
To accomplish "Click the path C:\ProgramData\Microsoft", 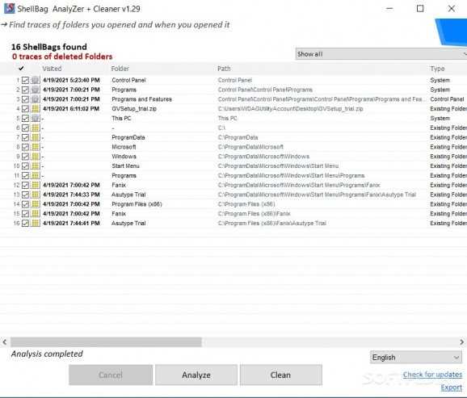I will [250, 147].
